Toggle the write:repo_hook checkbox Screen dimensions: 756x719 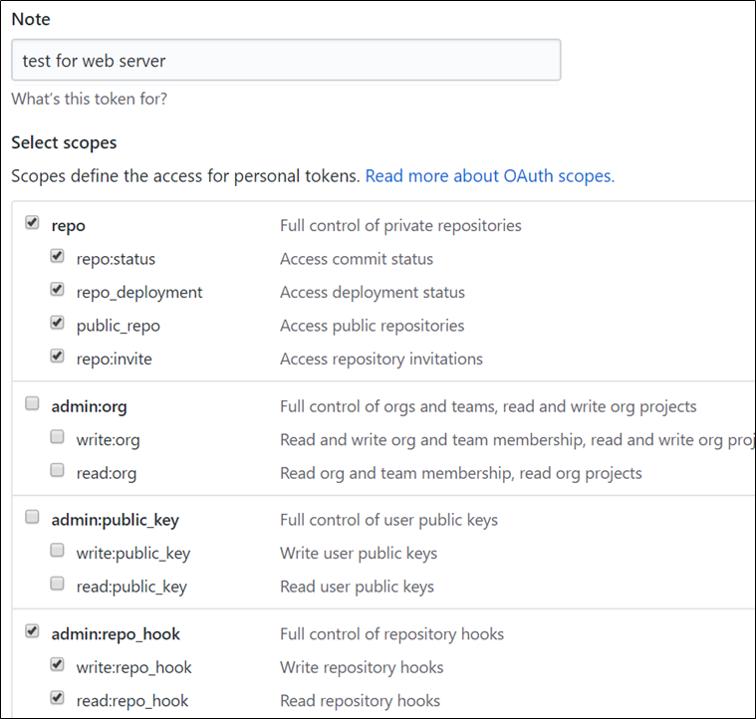(57, 665)
